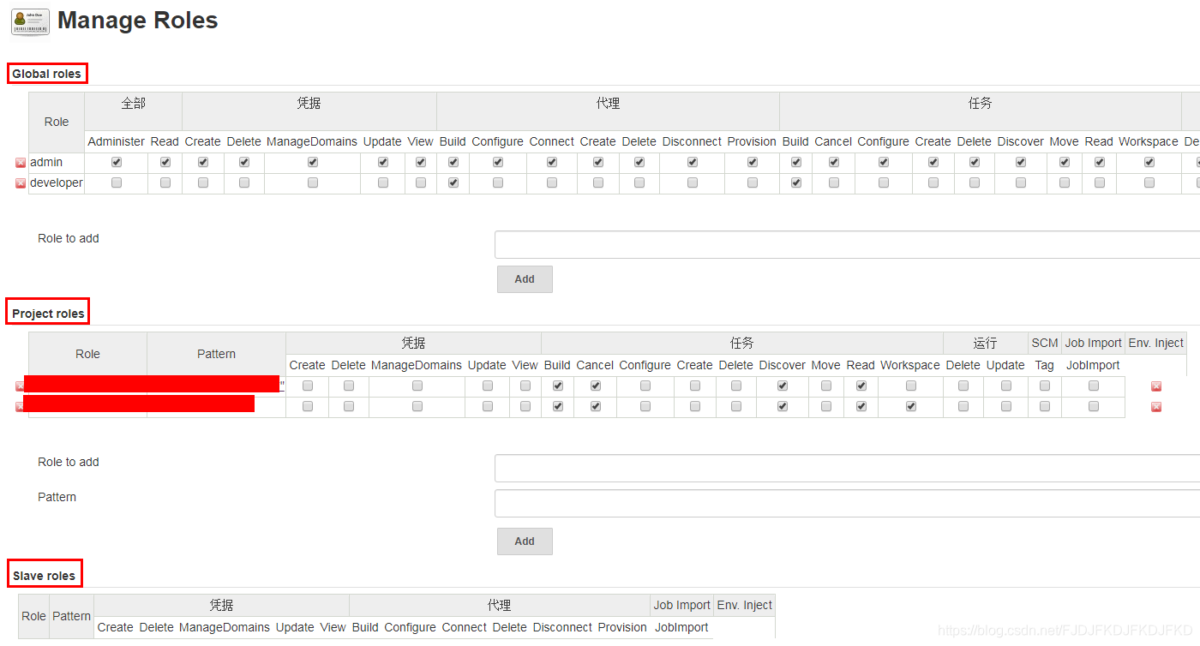Toggle admin 凭据 Create checkbox
The width and height of the screenshot is (1200, 646).
[203, 162]
